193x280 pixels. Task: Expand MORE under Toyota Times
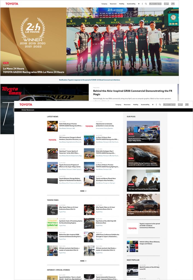coord(83,261)
